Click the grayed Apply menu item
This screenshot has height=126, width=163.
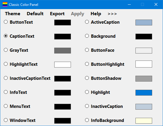pyautogui.click(x=78, y=14)
